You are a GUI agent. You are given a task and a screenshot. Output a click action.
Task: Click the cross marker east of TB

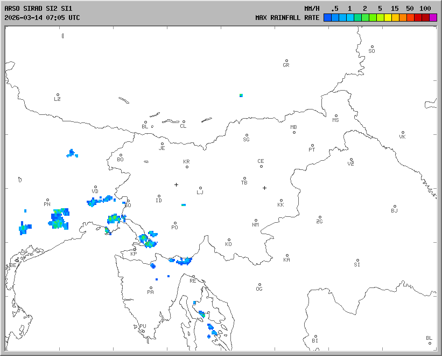pyautogui.click(x=264, y=188)
